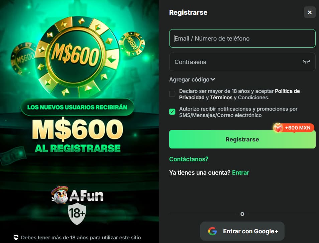This screenshot has height=243, width=319.
Task: Close the Registrarse dialog with X
Action: 310,12
